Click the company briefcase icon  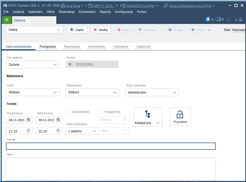[x=63, y=6]
